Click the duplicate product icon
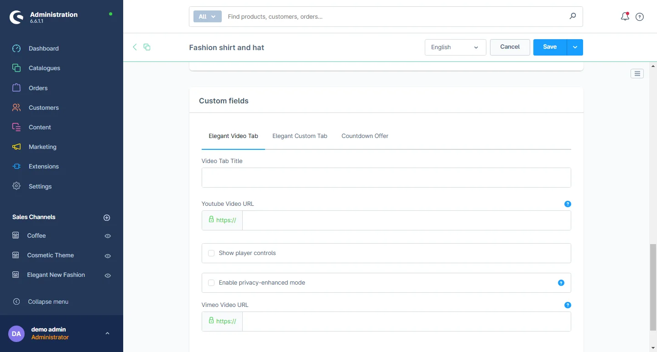The height and width of the screenshot is (352, 657). pos(147,47)
